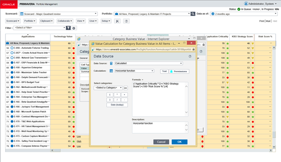Click the OK button
281x162 pixels.
179,142
